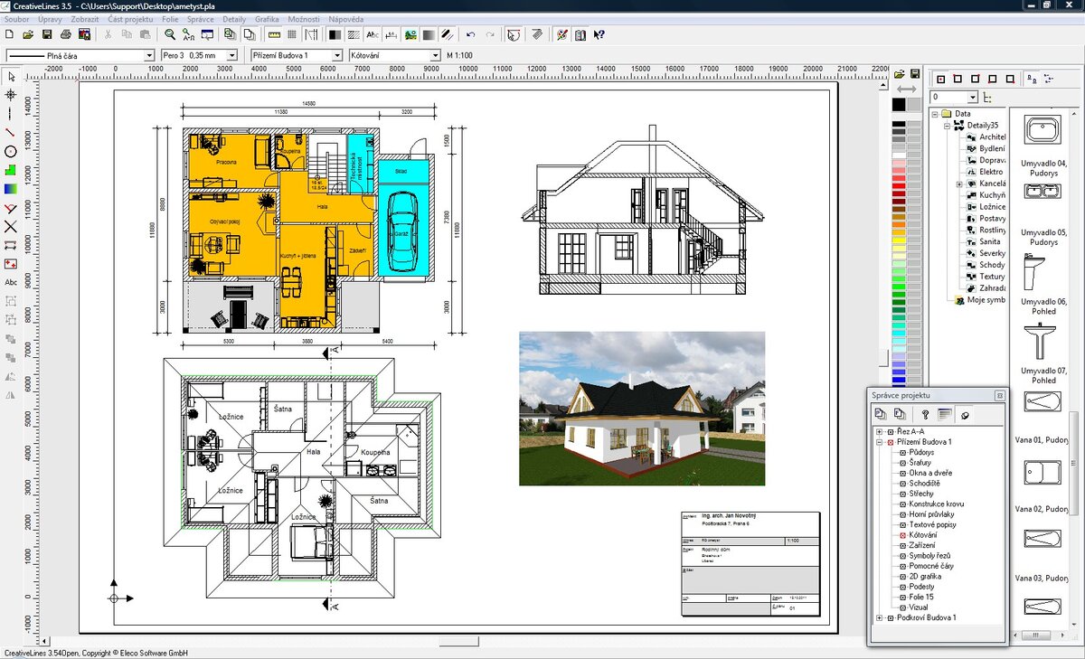
Task: Click the Undo arrow icon
Action: tap(470, 34)
